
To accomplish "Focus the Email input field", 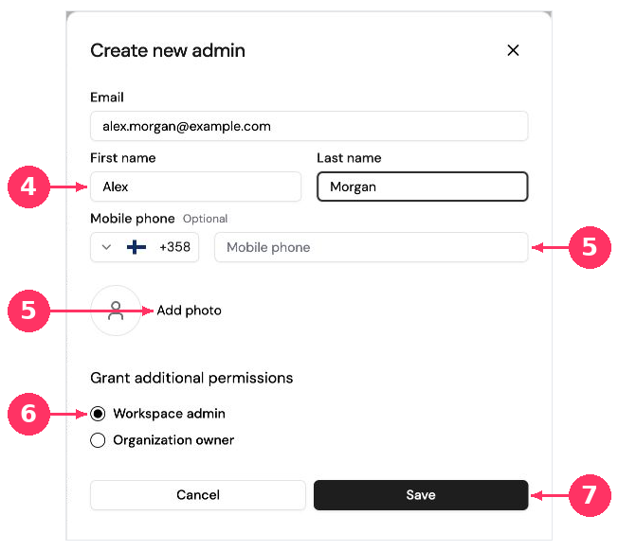I will tap(309, 126).
